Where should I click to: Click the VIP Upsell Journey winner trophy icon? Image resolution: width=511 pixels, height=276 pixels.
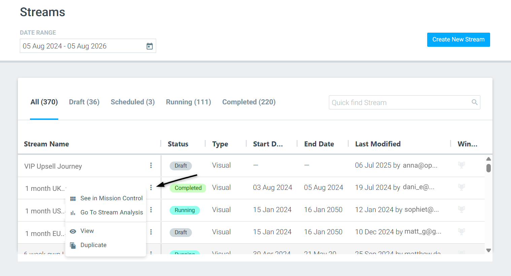[x=462, y=165]
